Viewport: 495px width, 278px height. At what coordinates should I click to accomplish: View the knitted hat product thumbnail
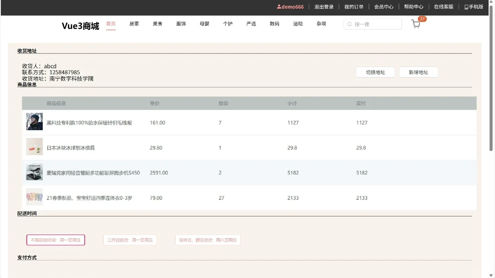click(x=34, y=121)
